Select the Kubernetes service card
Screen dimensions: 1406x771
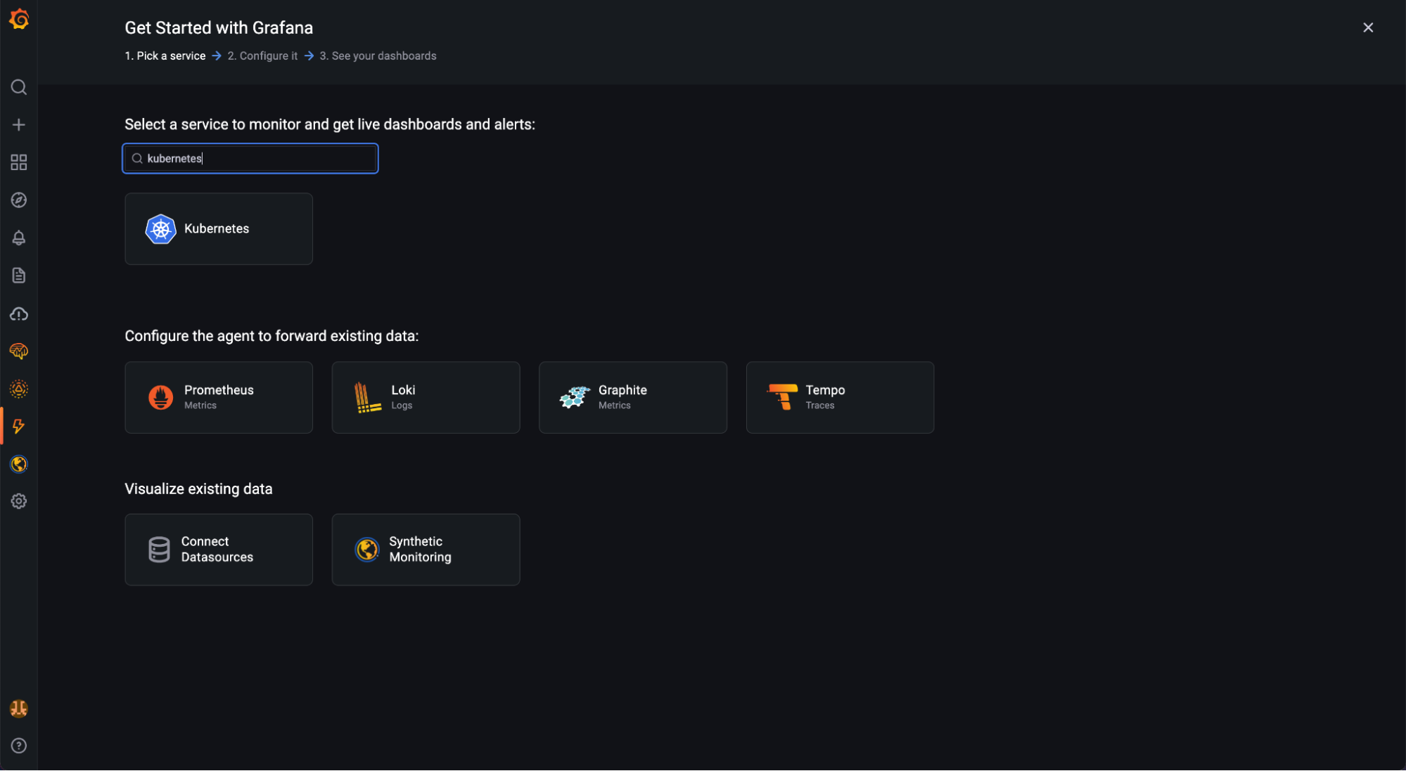tap(219, 229)
